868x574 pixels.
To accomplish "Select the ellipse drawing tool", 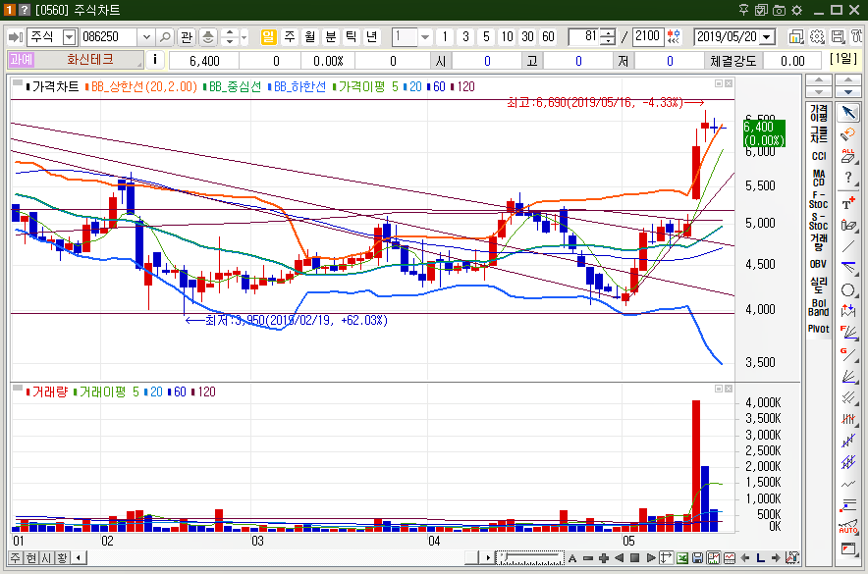I will click(x=848, y=288).
